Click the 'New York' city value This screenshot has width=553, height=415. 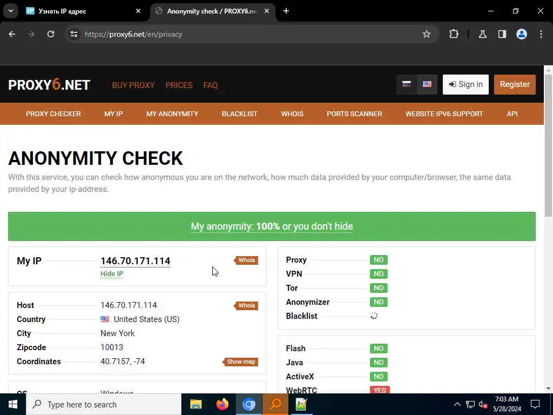(117, 333)
